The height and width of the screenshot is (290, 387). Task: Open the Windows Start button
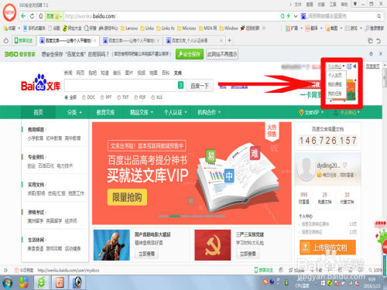pos(7,283)
